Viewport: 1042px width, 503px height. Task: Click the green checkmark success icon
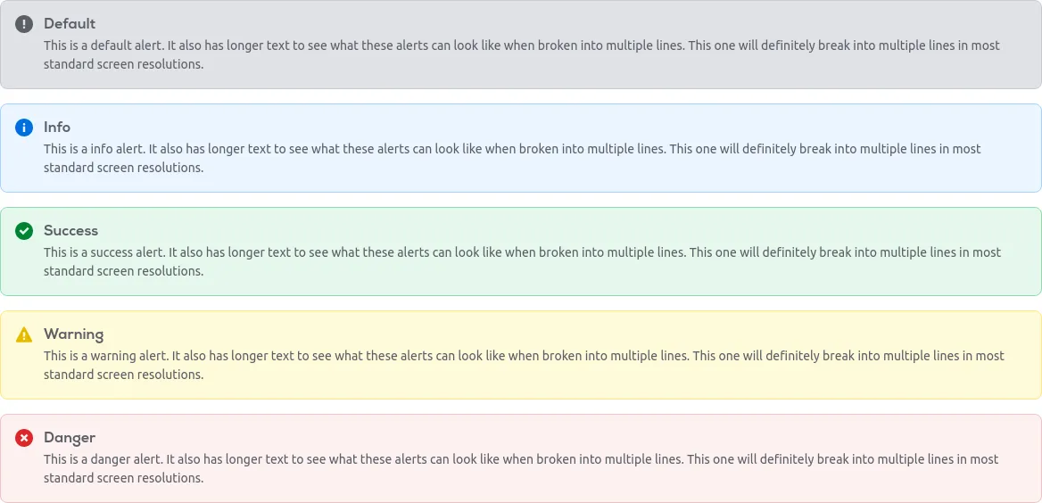pyautogui.click(x=24, y=231)
